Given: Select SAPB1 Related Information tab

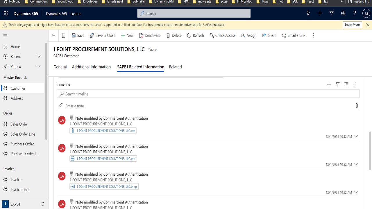Looking at the screenshot, I should coord(141,67).
